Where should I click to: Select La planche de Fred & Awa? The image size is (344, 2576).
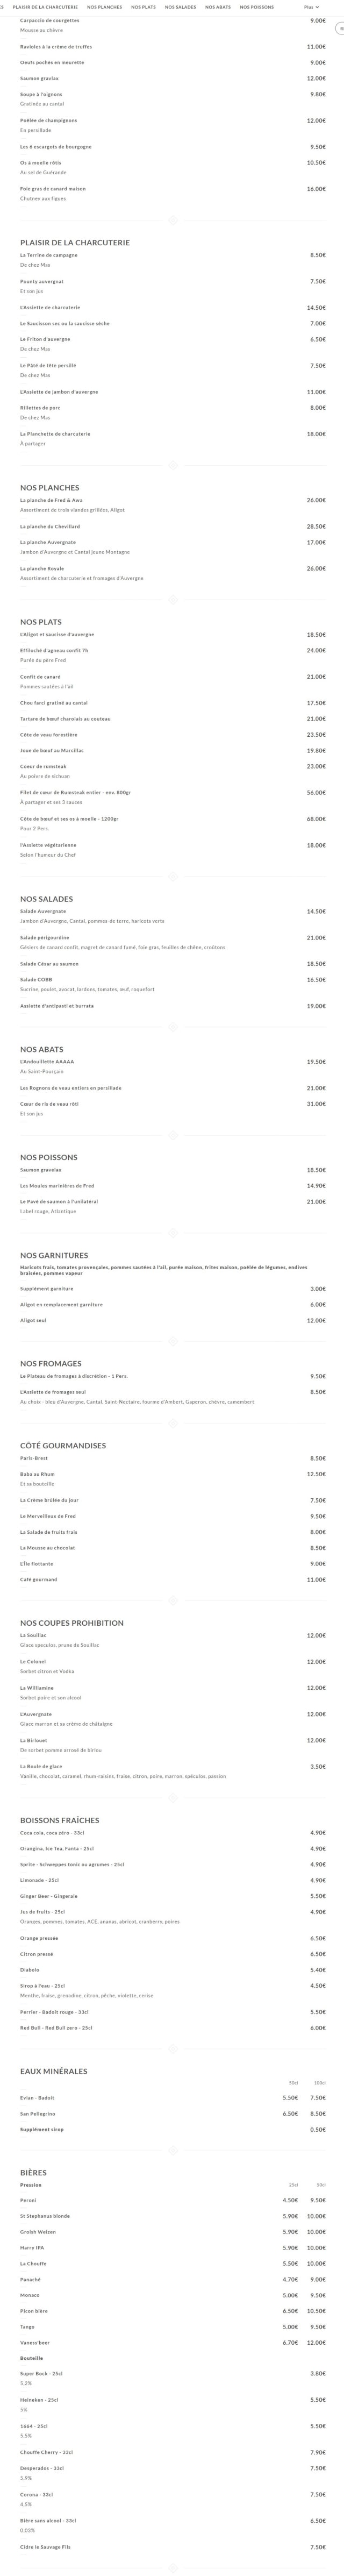click(x=51, y=500)
